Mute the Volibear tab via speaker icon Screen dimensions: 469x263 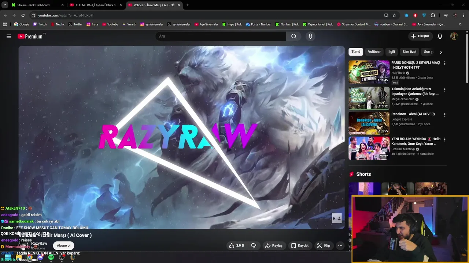173,5
